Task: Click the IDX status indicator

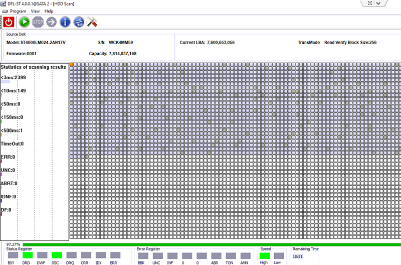Action: (x=101, y=255)
